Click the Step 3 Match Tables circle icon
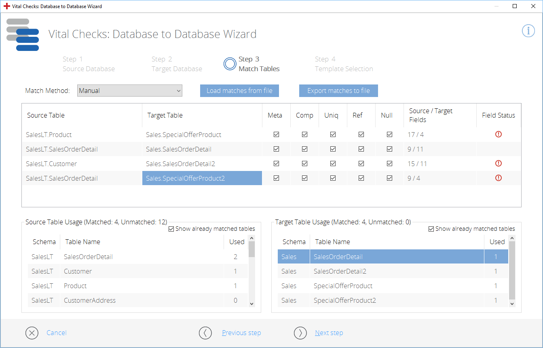The image size is (543, 348). coord(230,64)
